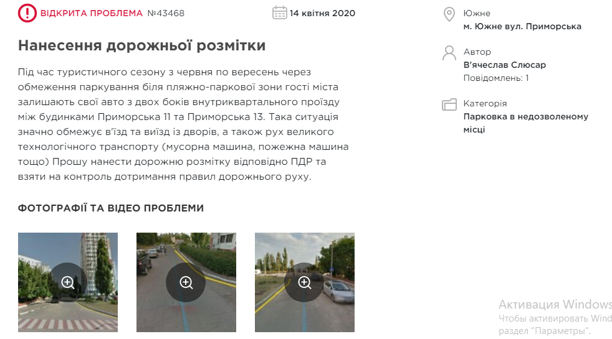612x339 pixels.
Task: Zoom the third photo with magnifier icon
Action: click(x=304, y=282)
